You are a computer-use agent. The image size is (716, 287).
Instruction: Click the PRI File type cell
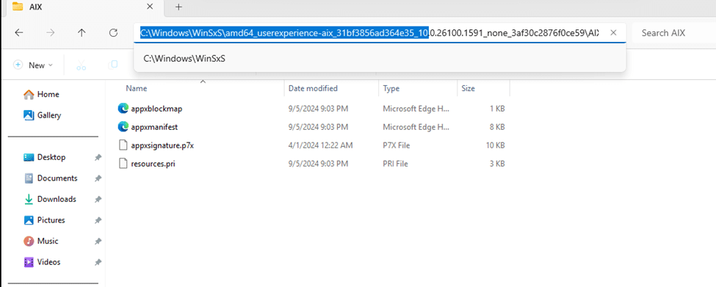point(395,164)
